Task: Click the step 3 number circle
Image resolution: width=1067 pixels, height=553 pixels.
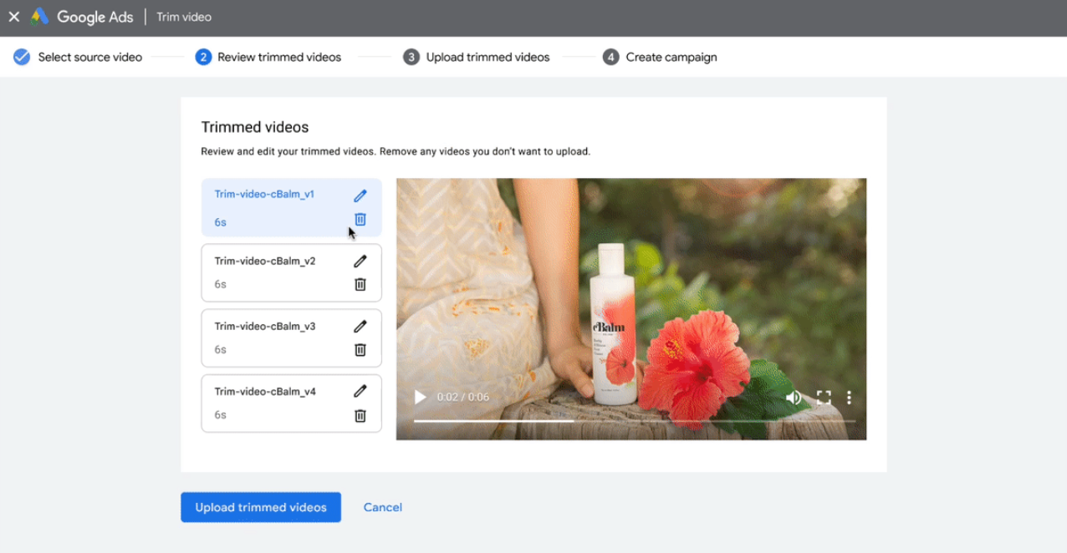Action: pos(411,57)
